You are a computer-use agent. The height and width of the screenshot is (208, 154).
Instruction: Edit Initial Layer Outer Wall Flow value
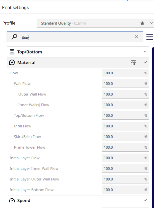[125, 179]
